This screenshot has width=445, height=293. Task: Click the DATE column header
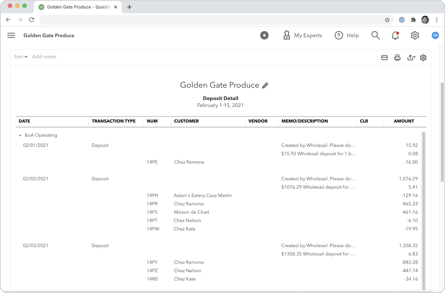pos(24,121)
